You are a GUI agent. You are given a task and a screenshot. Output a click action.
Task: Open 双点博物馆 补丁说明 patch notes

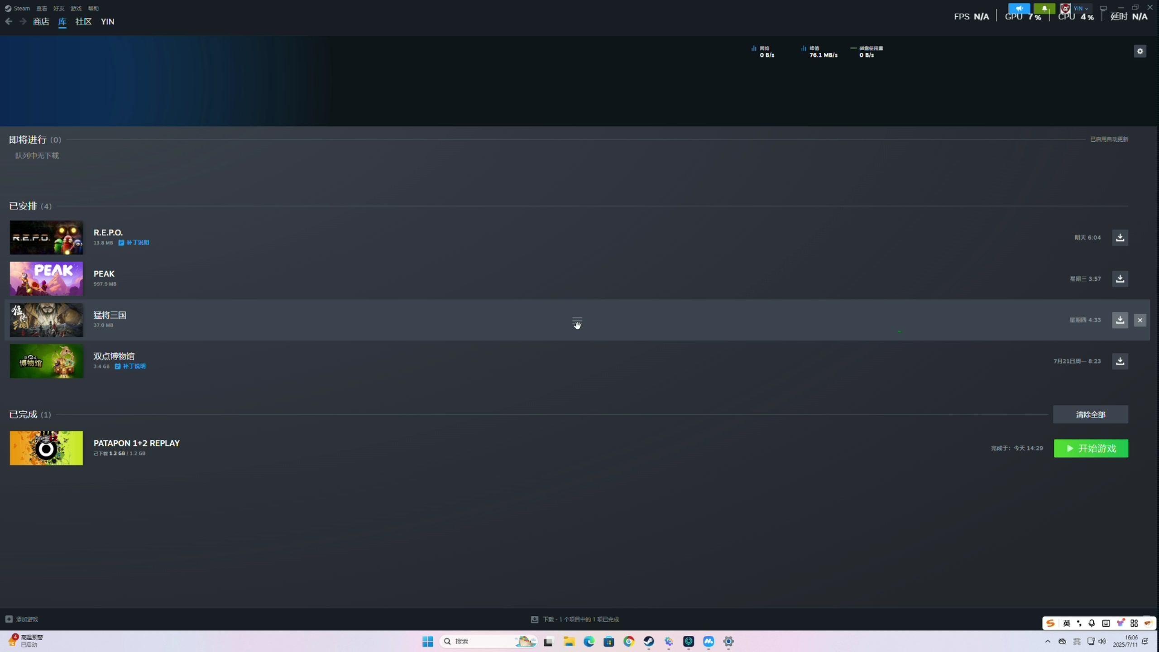click(x=130, y=366)
